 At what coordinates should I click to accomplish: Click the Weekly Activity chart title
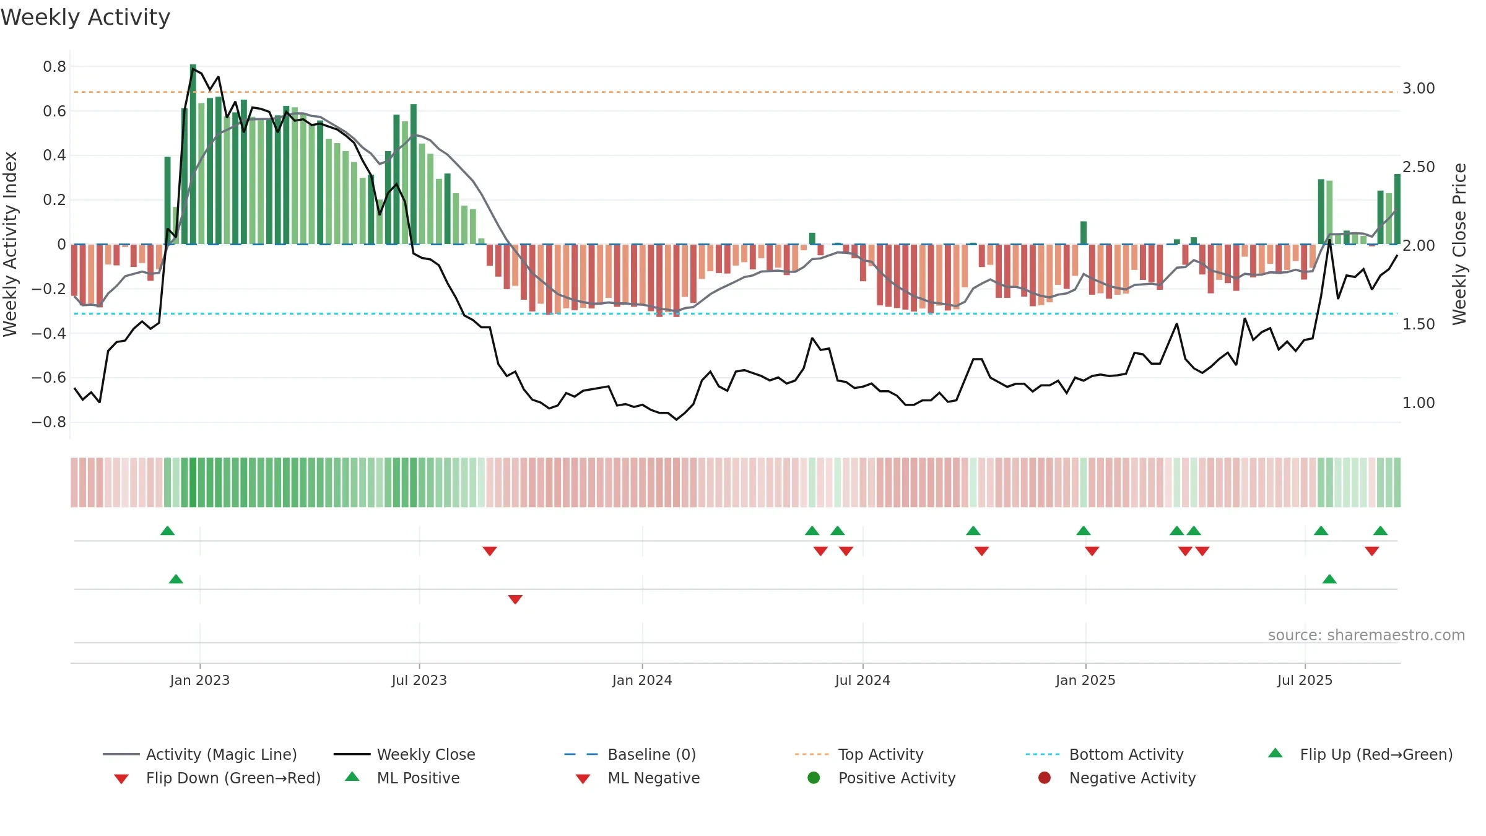click(x=85, y=17)
